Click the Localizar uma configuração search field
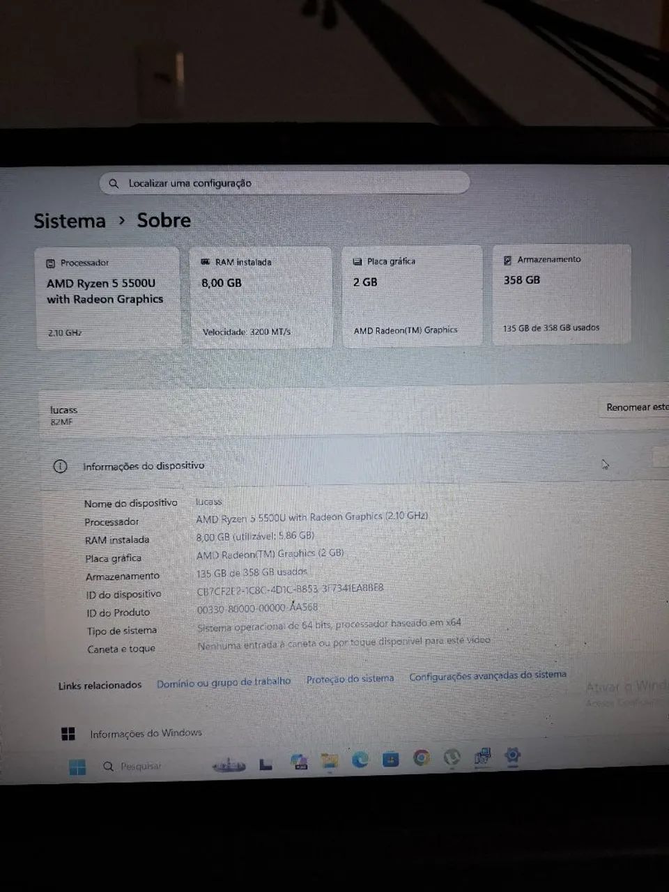 (284, 183)
